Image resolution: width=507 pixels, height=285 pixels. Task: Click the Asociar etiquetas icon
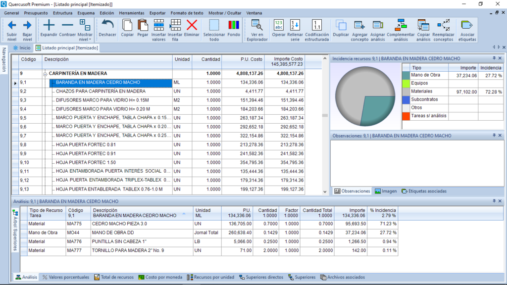[467, 25]
